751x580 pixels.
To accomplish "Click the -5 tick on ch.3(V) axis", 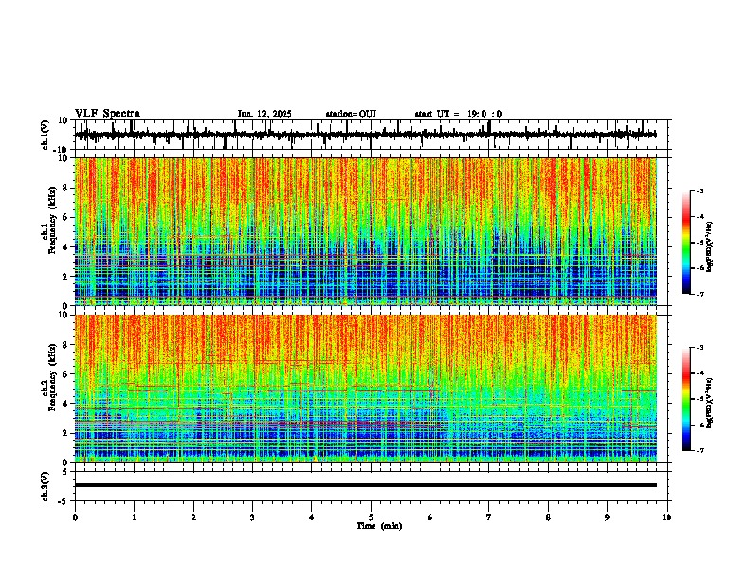I will (x=64, y=501).
